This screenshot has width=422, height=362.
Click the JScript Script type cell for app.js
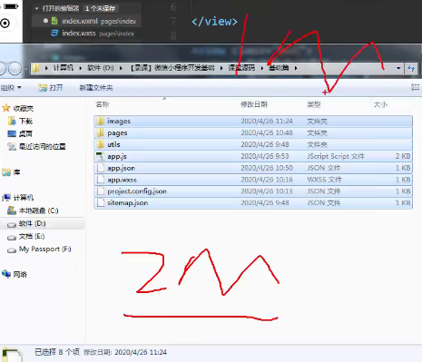point(336,156)
